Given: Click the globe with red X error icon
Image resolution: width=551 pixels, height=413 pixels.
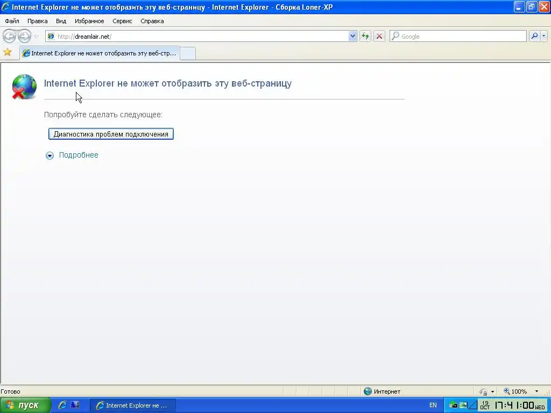Looking at the screenshot, I should click(24, 87).
